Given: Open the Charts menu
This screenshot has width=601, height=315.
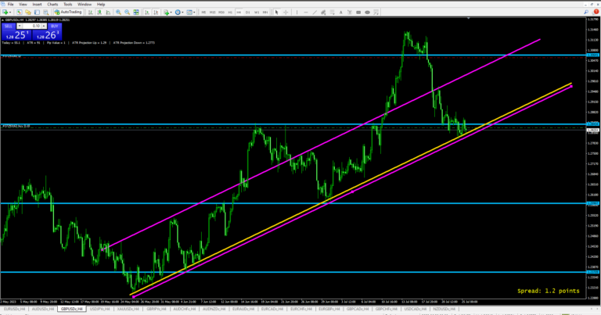Looking at the screenshot, I should (52, 4).
